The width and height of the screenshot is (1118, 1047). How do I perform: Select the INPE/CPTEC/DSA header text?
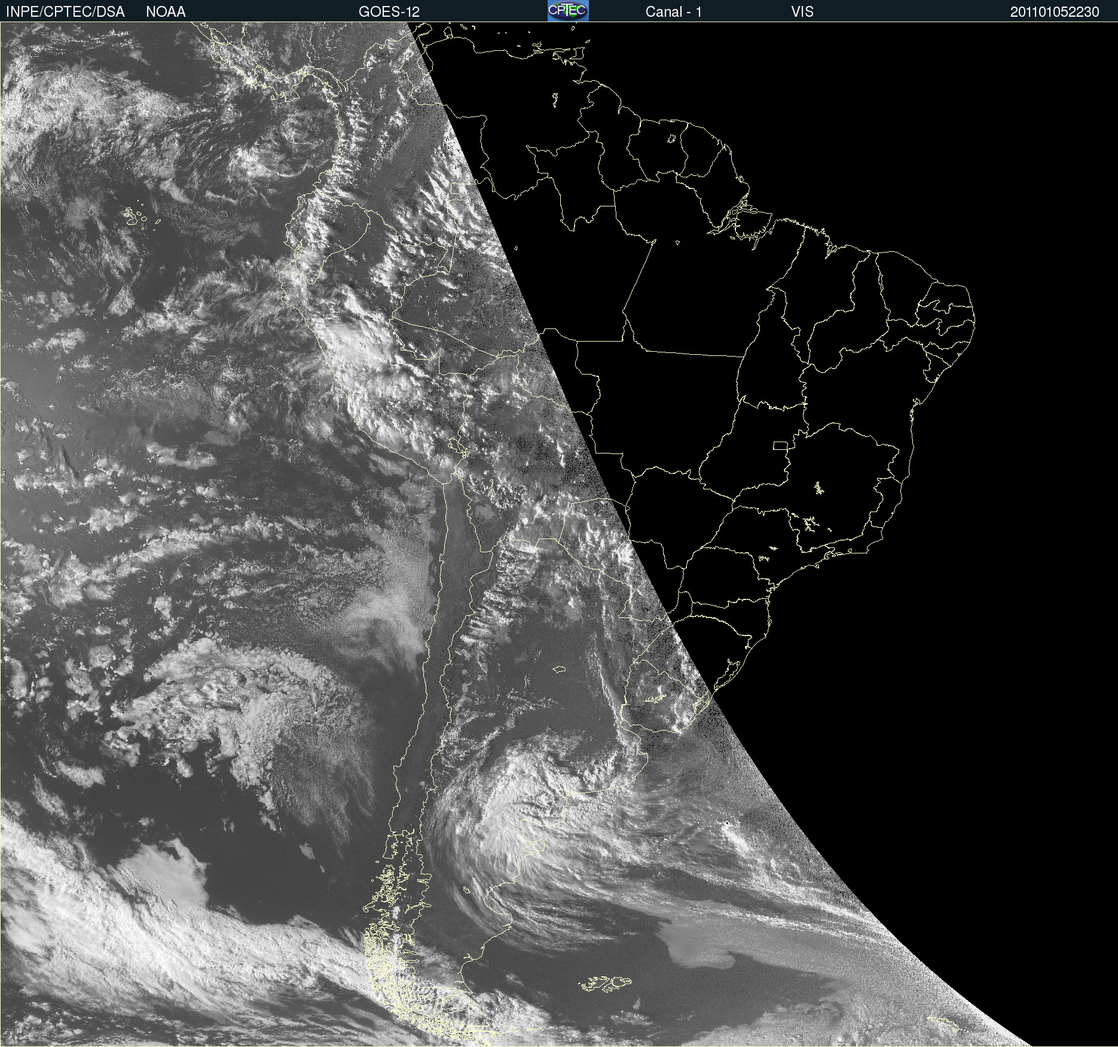65,12
